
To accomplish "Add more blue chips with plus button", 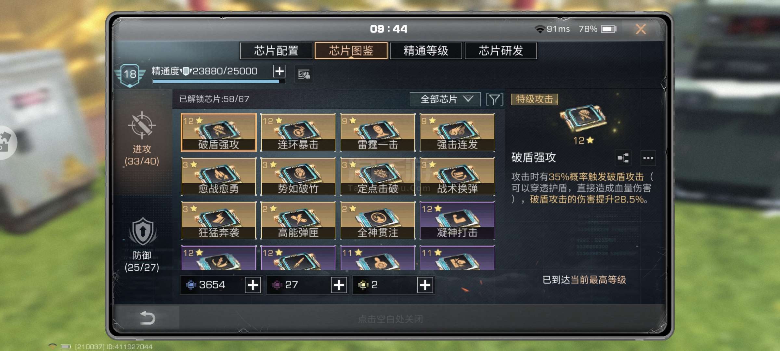I will [x=253, y=285].
